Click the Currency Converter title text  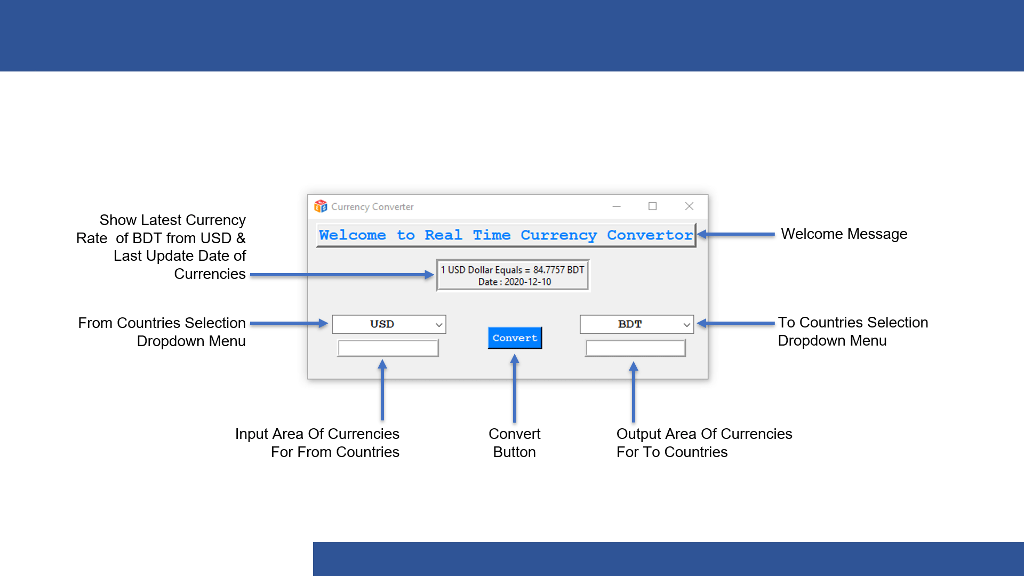click(x=372, y=207)
